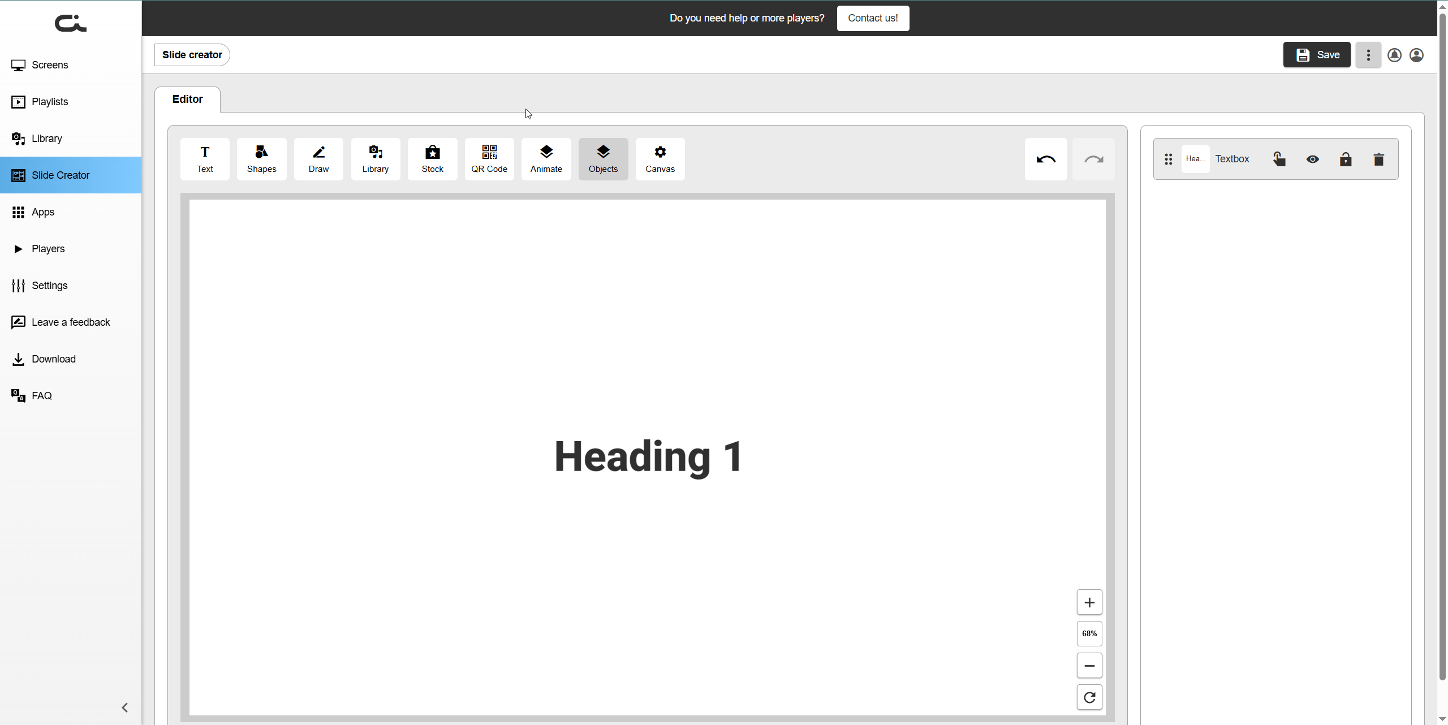
Task: Click the Save button
Action: click(x=1316, y=55)
